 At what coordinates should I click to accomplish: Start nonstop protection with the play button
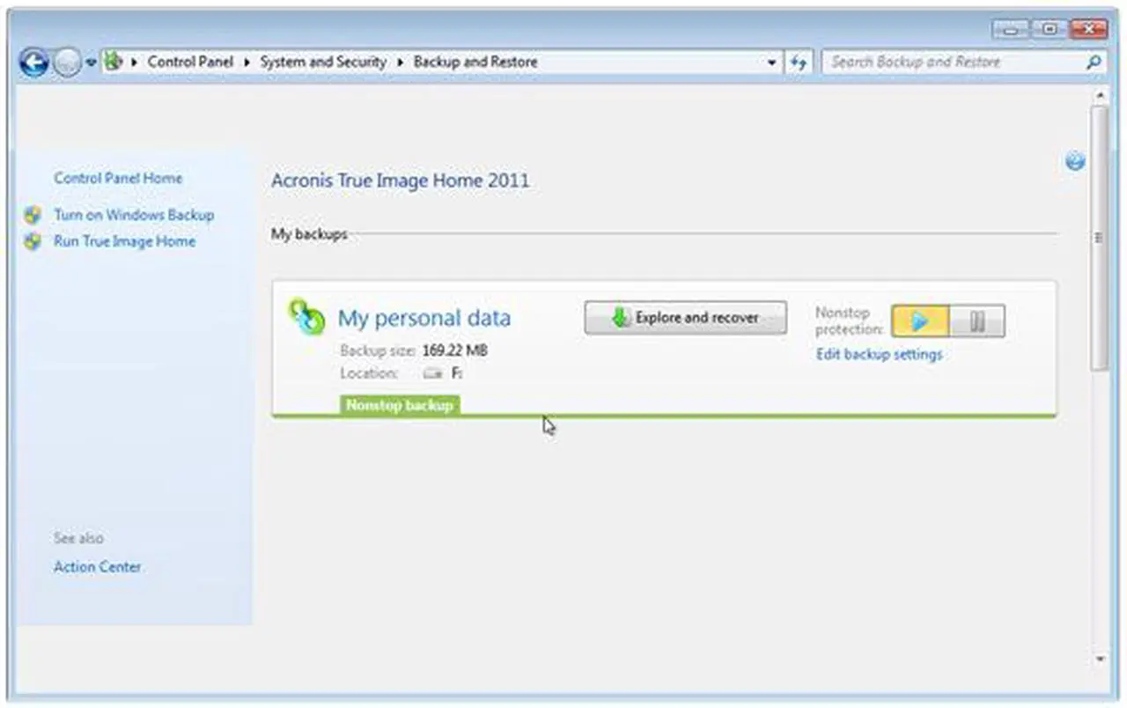click(x=920, y=321)
